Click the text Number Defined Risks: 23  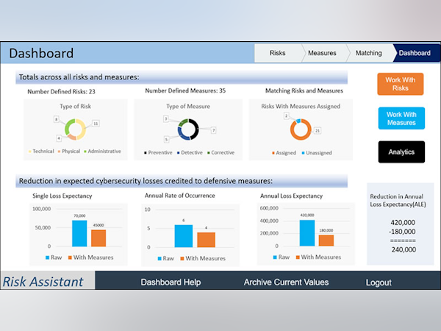(61, 91)
